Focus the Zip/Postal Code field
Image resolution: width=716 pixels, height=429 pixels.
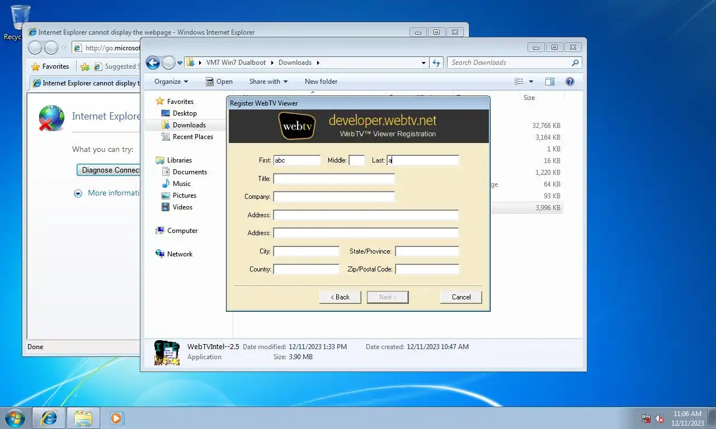(x=427, y=269)
